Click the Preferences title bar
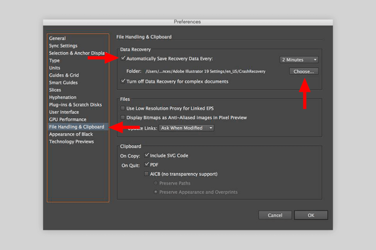 pyautogui.click(x=188, y=22)
